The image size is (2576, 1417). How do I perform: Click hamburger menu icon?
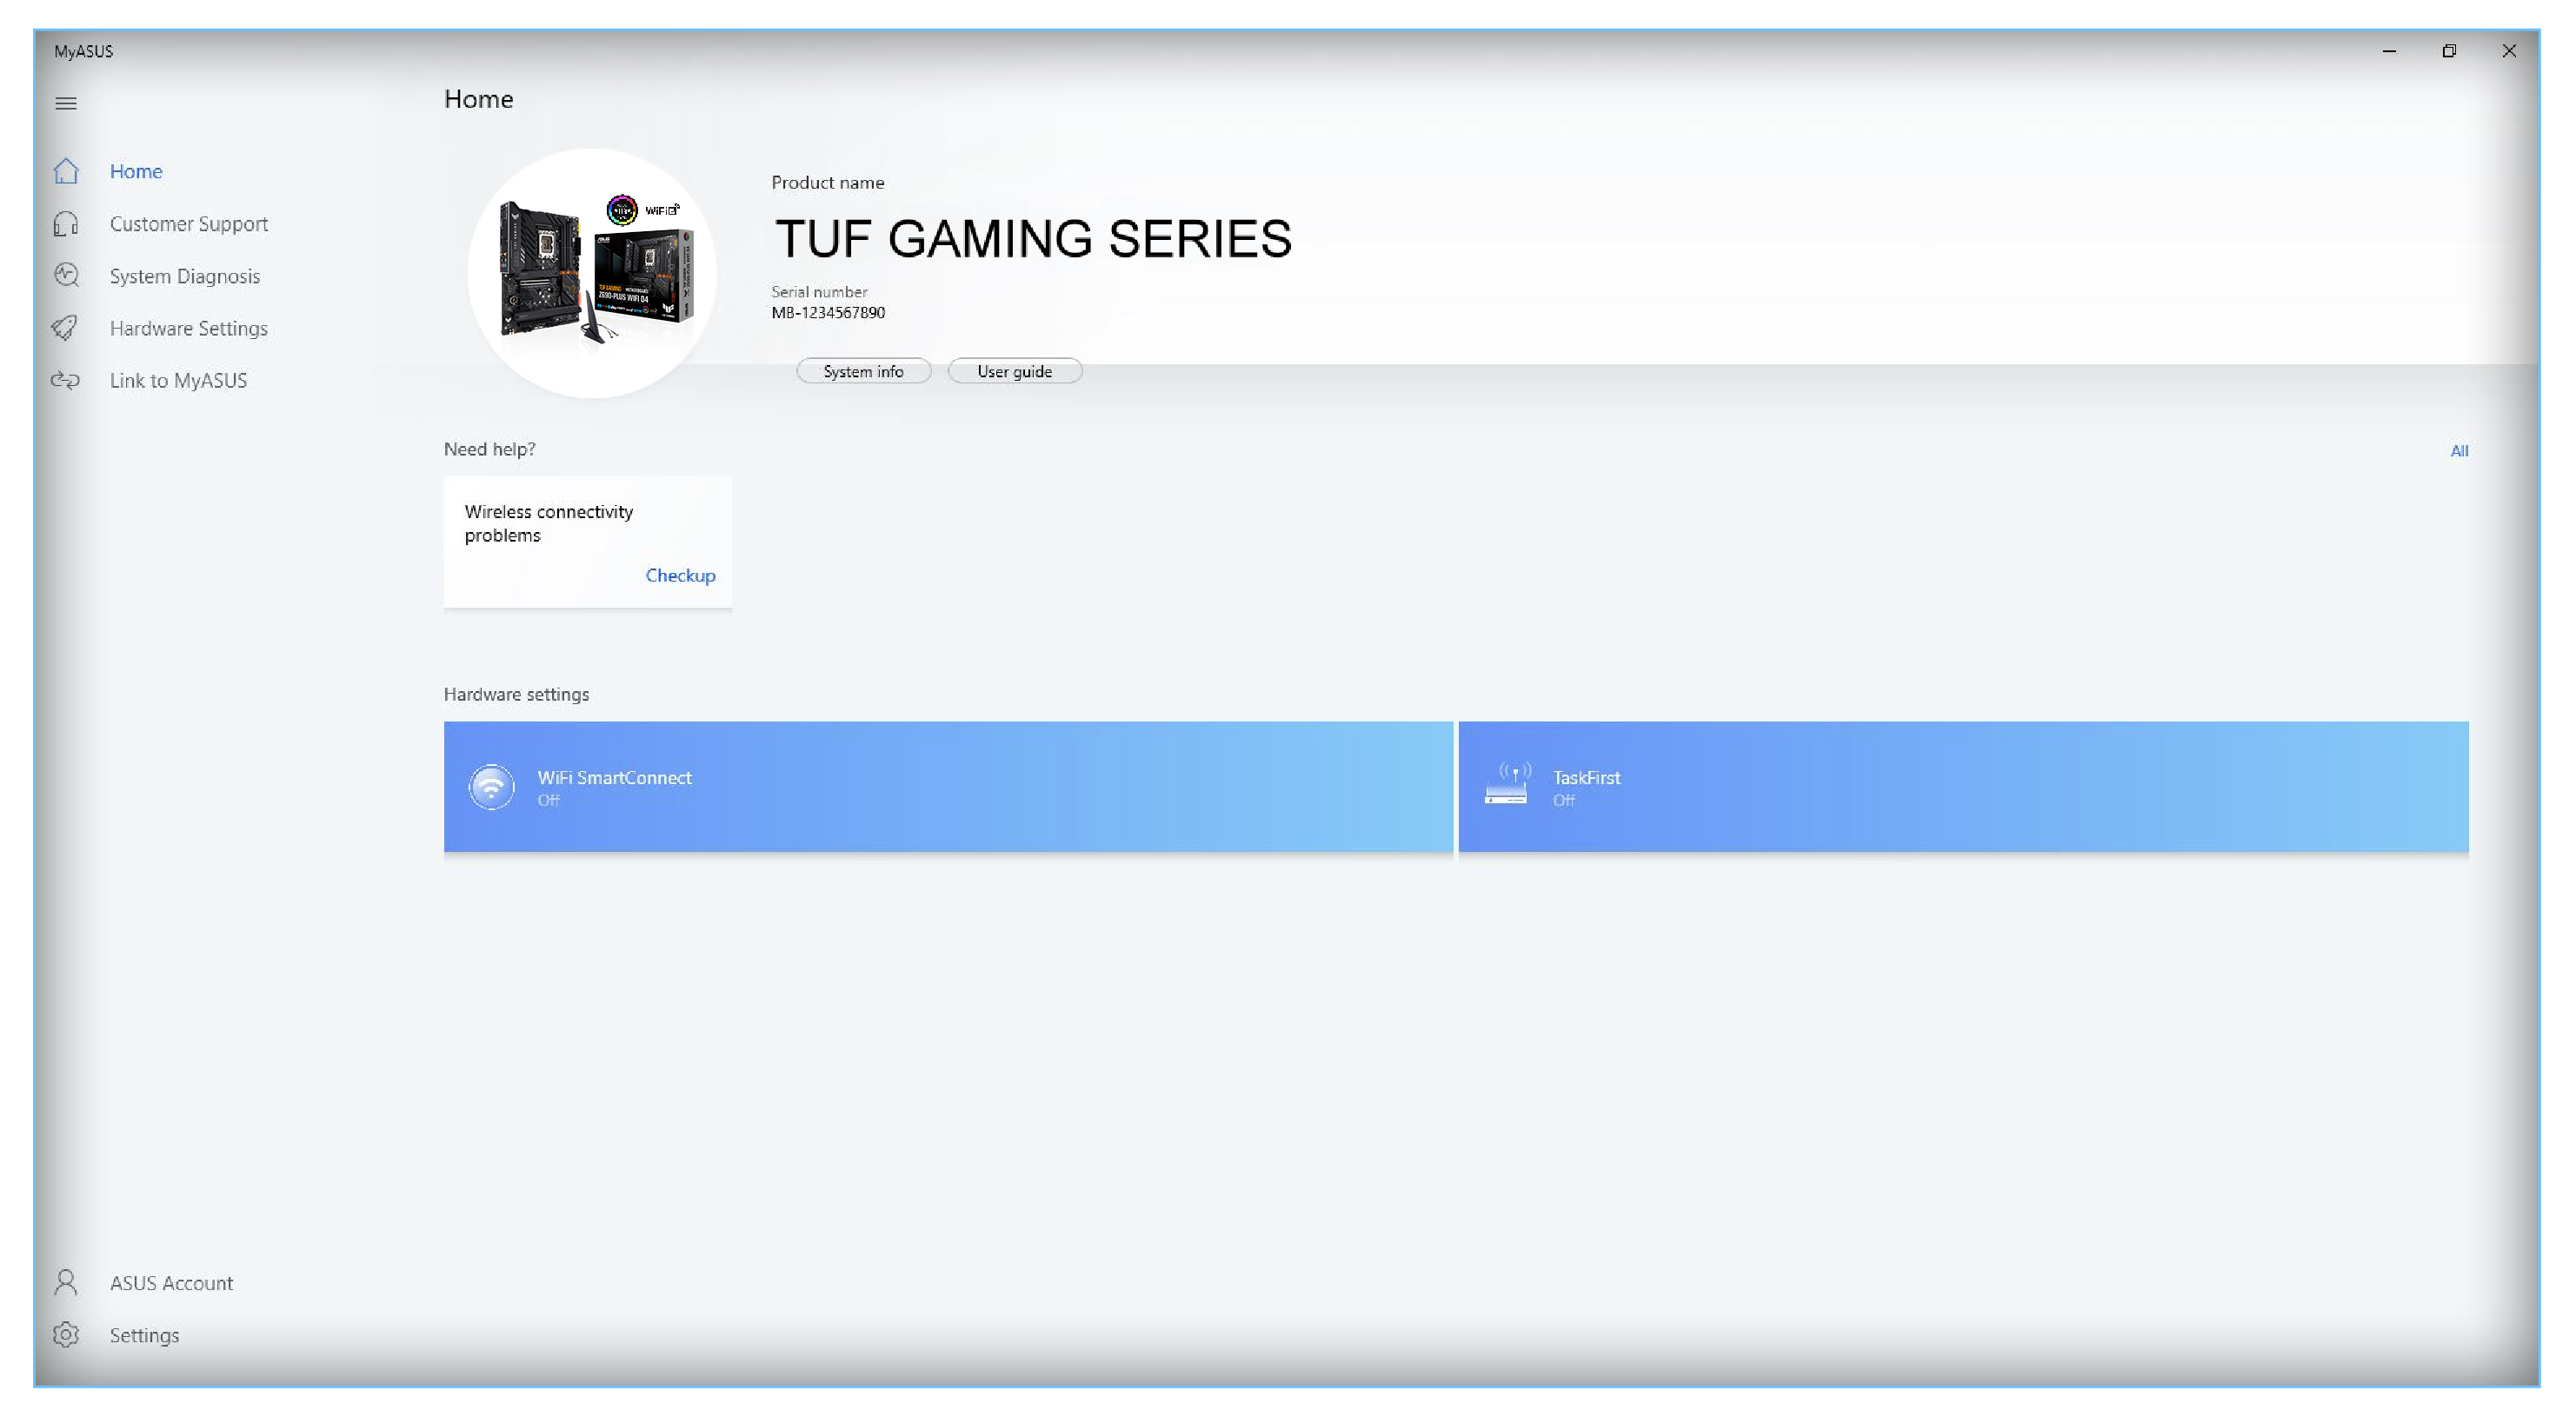click(66, 103)
